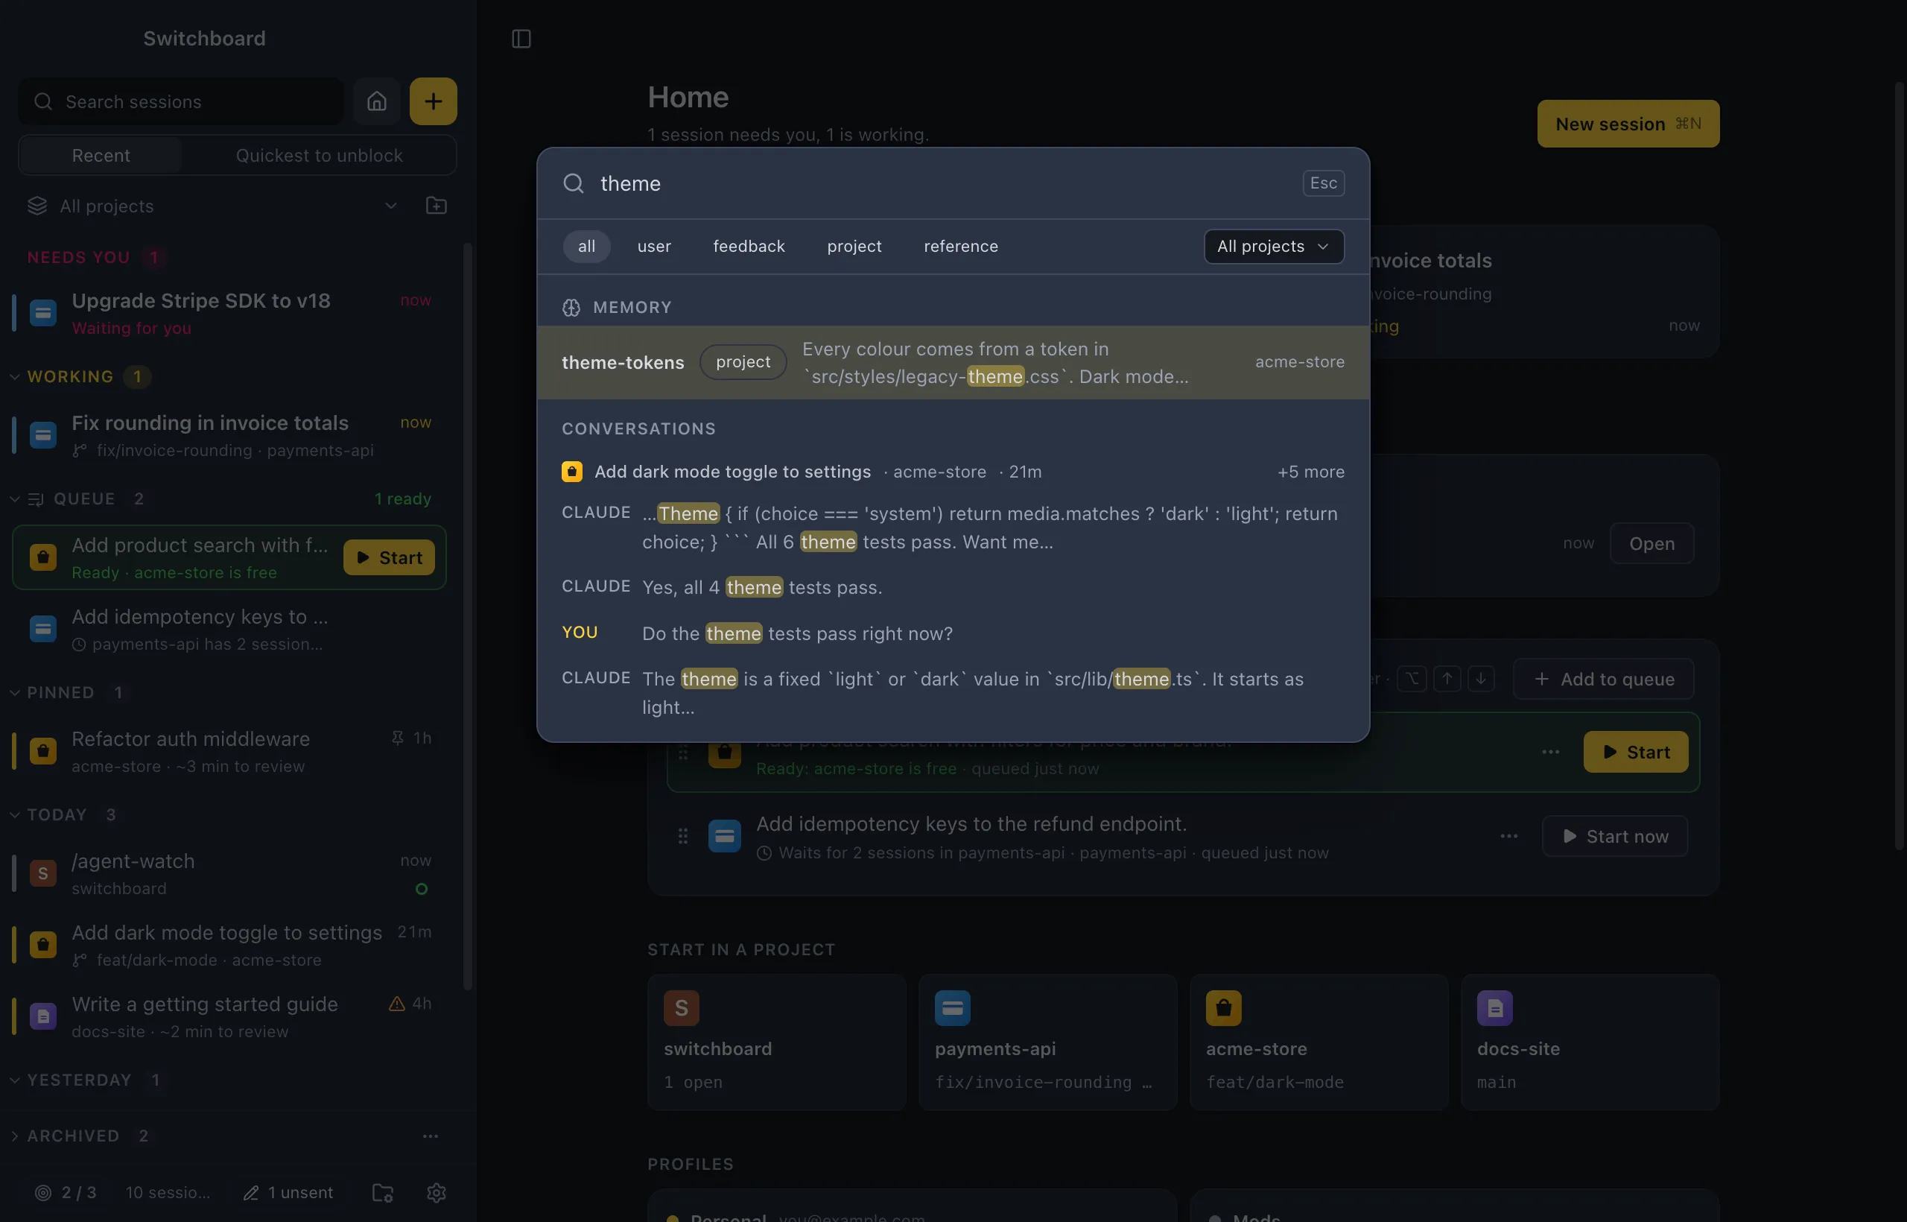Select the Recent sort toggle
The image size is (1907, 1222).
pyautogui.click(x=101, y=155)
